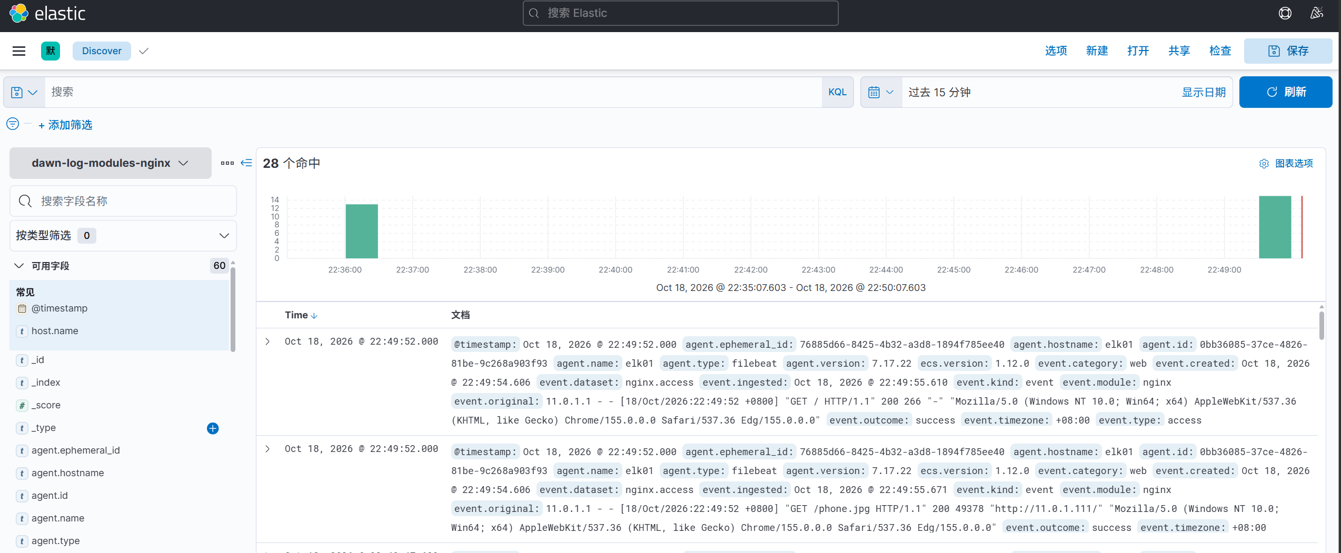Click the _score number type icon
1341x553 pixels.
coord(22,406)
